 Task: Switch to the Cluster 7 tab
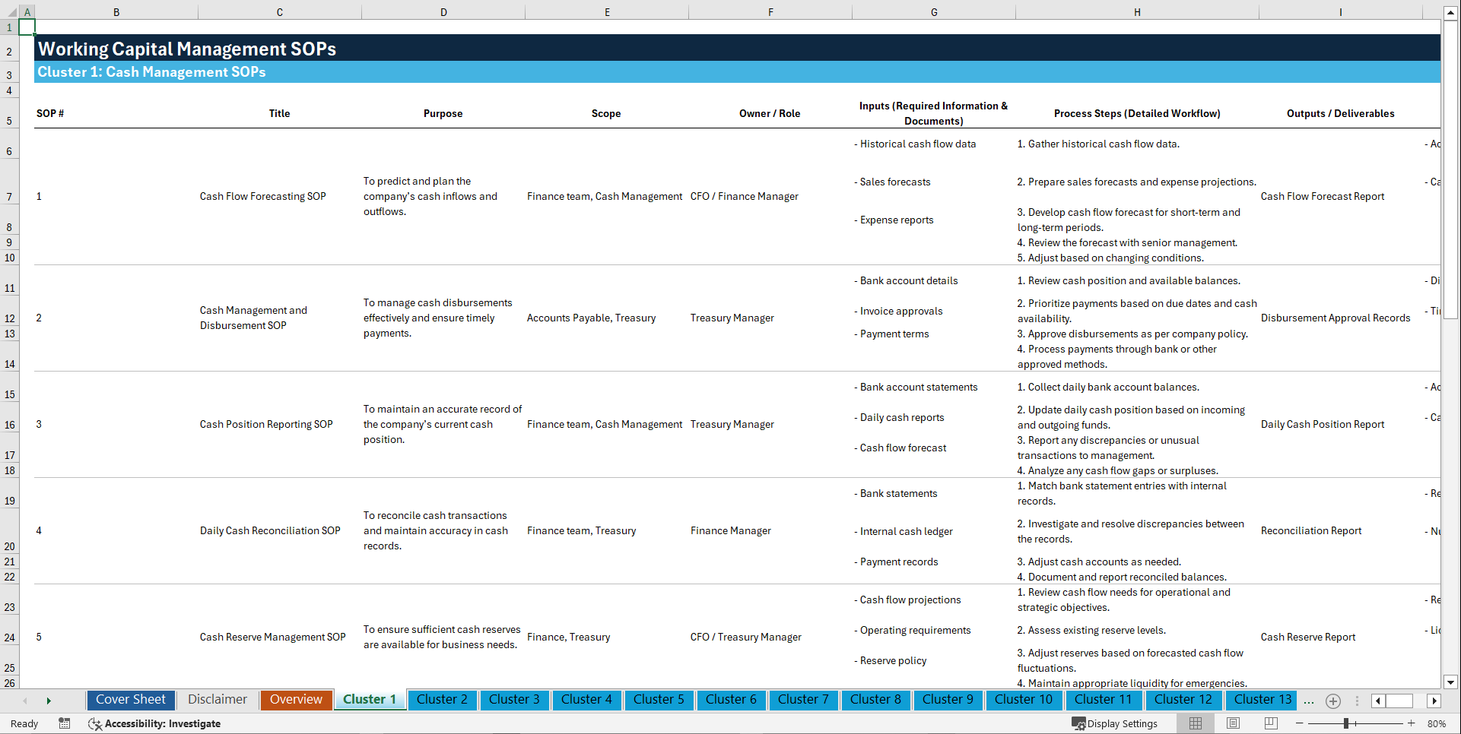(803, 700)
